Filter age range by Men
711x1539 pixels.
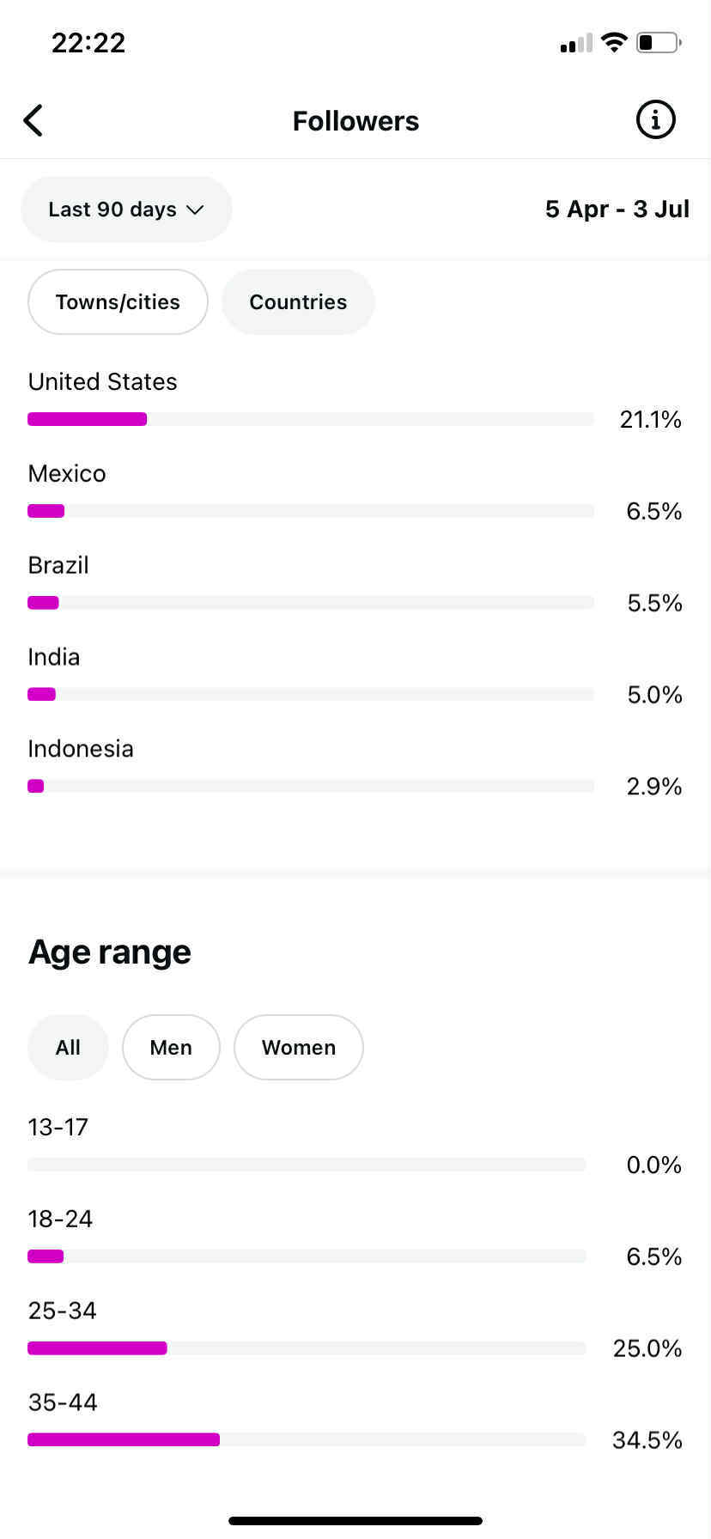[x=171, y=1048]
